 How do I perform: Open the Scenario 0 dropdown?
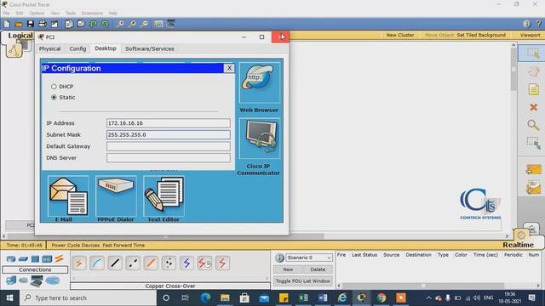[x=308, y=258]
